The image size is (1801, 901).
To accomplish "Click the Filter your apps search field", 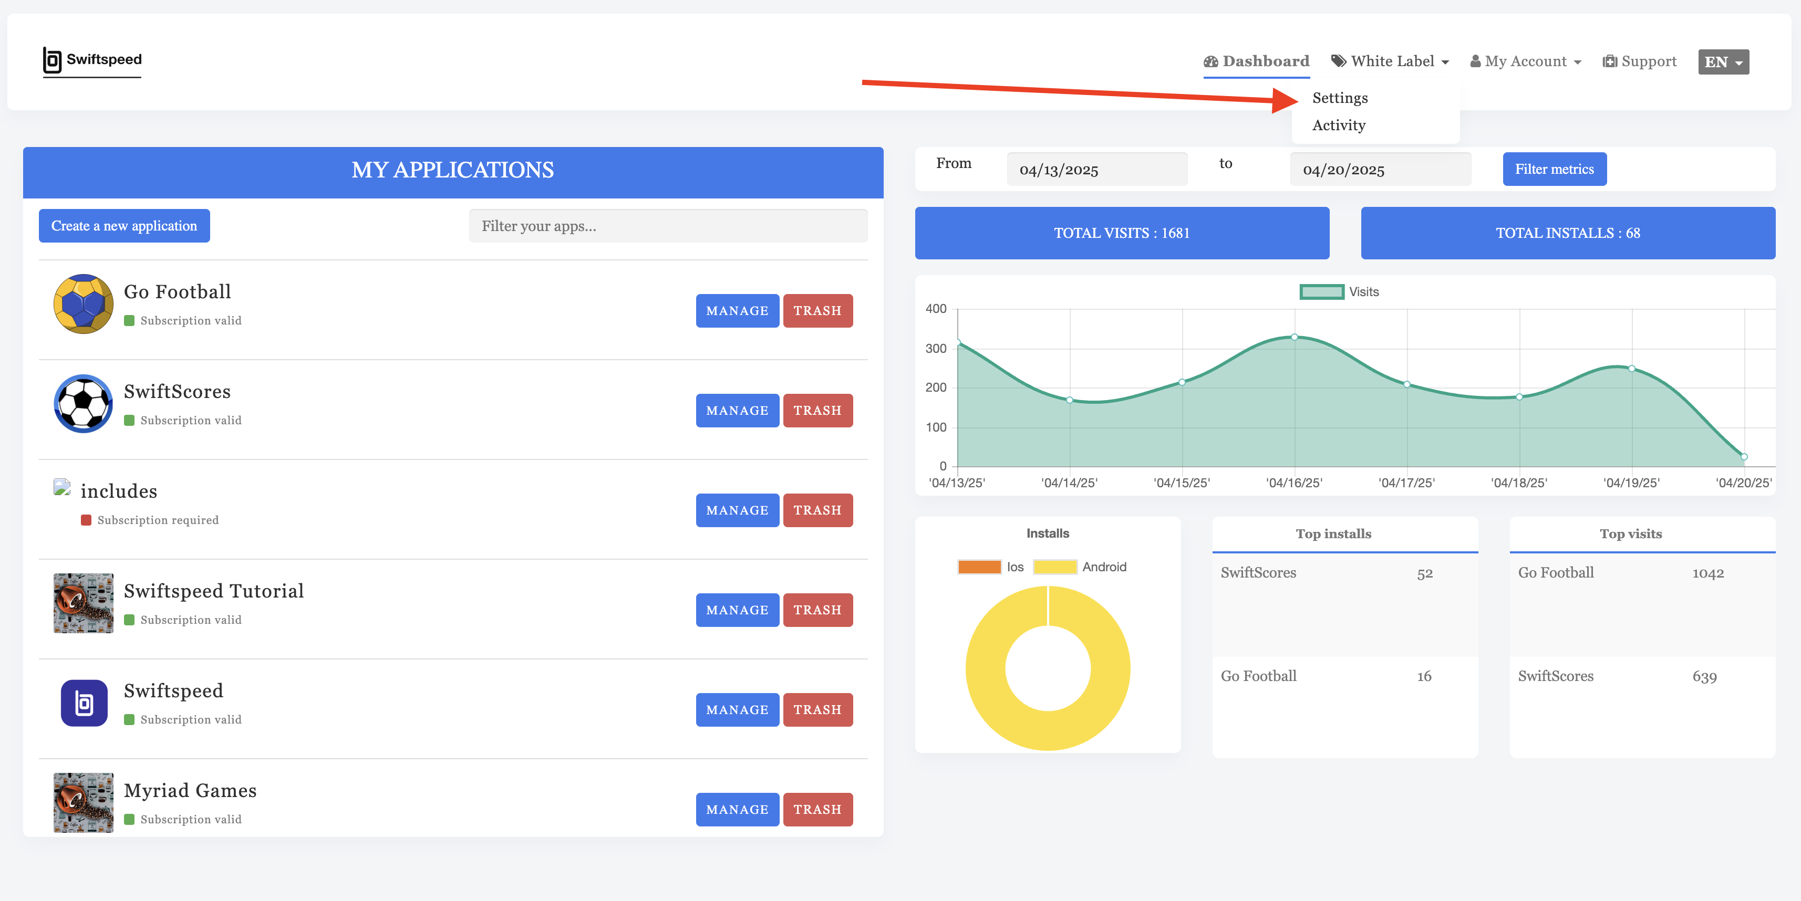I will (667, 226).
